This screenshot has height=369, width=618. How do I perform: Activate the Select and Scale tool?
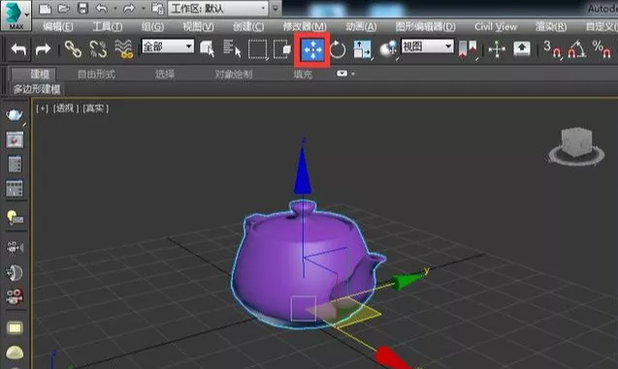[362, 49]
